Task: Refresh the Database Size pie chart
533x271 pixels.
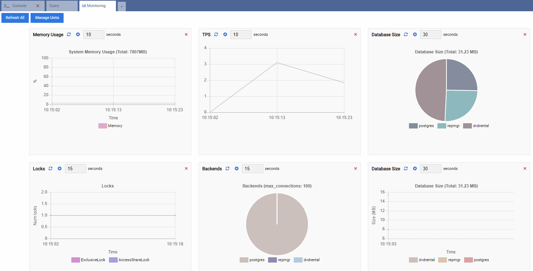Action: coord(406,34)
